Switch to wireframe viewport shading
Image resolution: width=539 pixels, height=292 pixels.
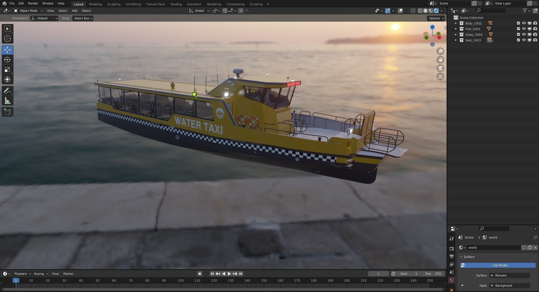420,11
